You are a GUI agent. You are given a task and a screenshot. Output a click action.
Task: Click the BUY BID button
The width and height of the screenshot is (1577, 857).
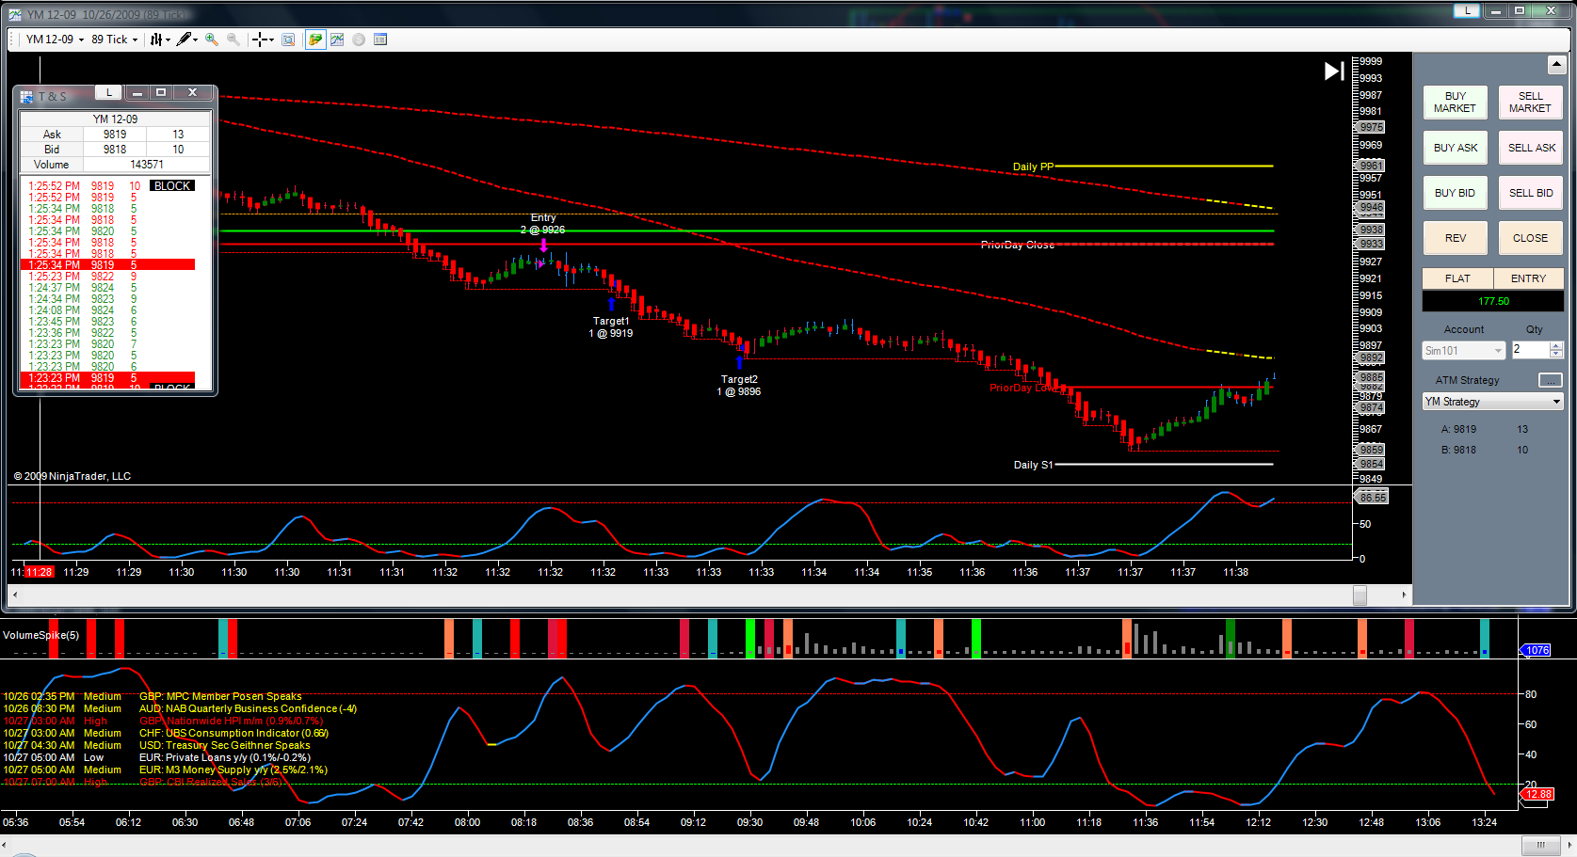point(1455,193)
